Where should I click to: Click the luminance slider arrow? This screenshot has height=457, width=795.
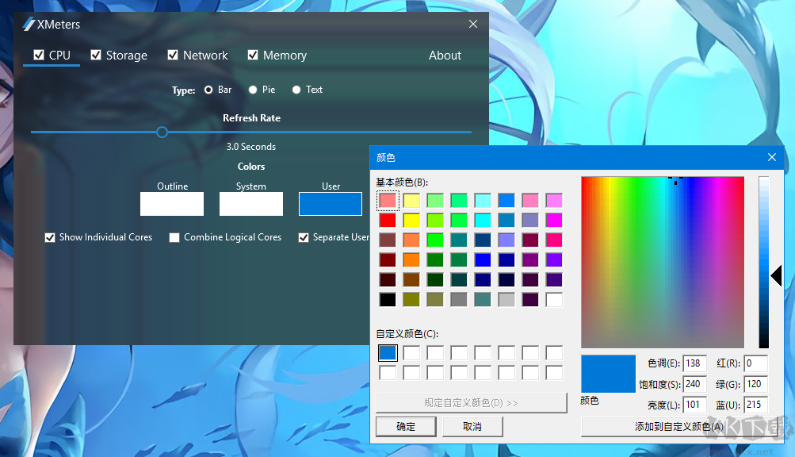pyautogui.click(x=776, y=276)
